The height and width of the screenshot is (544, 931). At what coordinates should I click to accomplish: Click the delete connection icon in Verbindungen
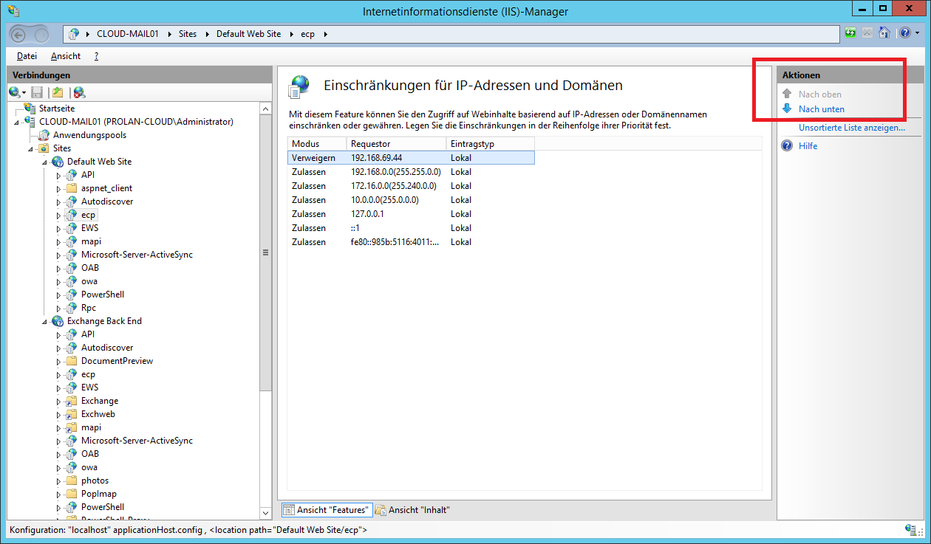tap(79, 92)
